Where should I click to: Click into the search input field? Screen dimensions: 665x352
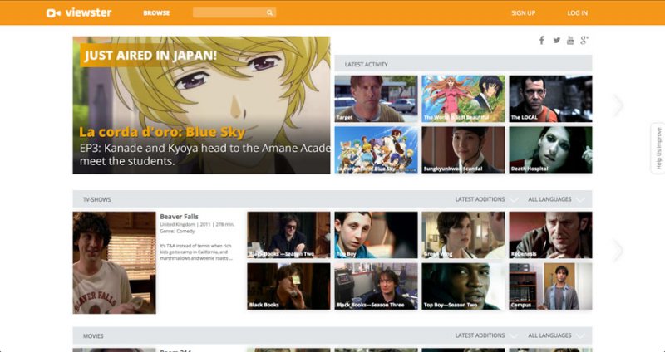coord(229,13)
